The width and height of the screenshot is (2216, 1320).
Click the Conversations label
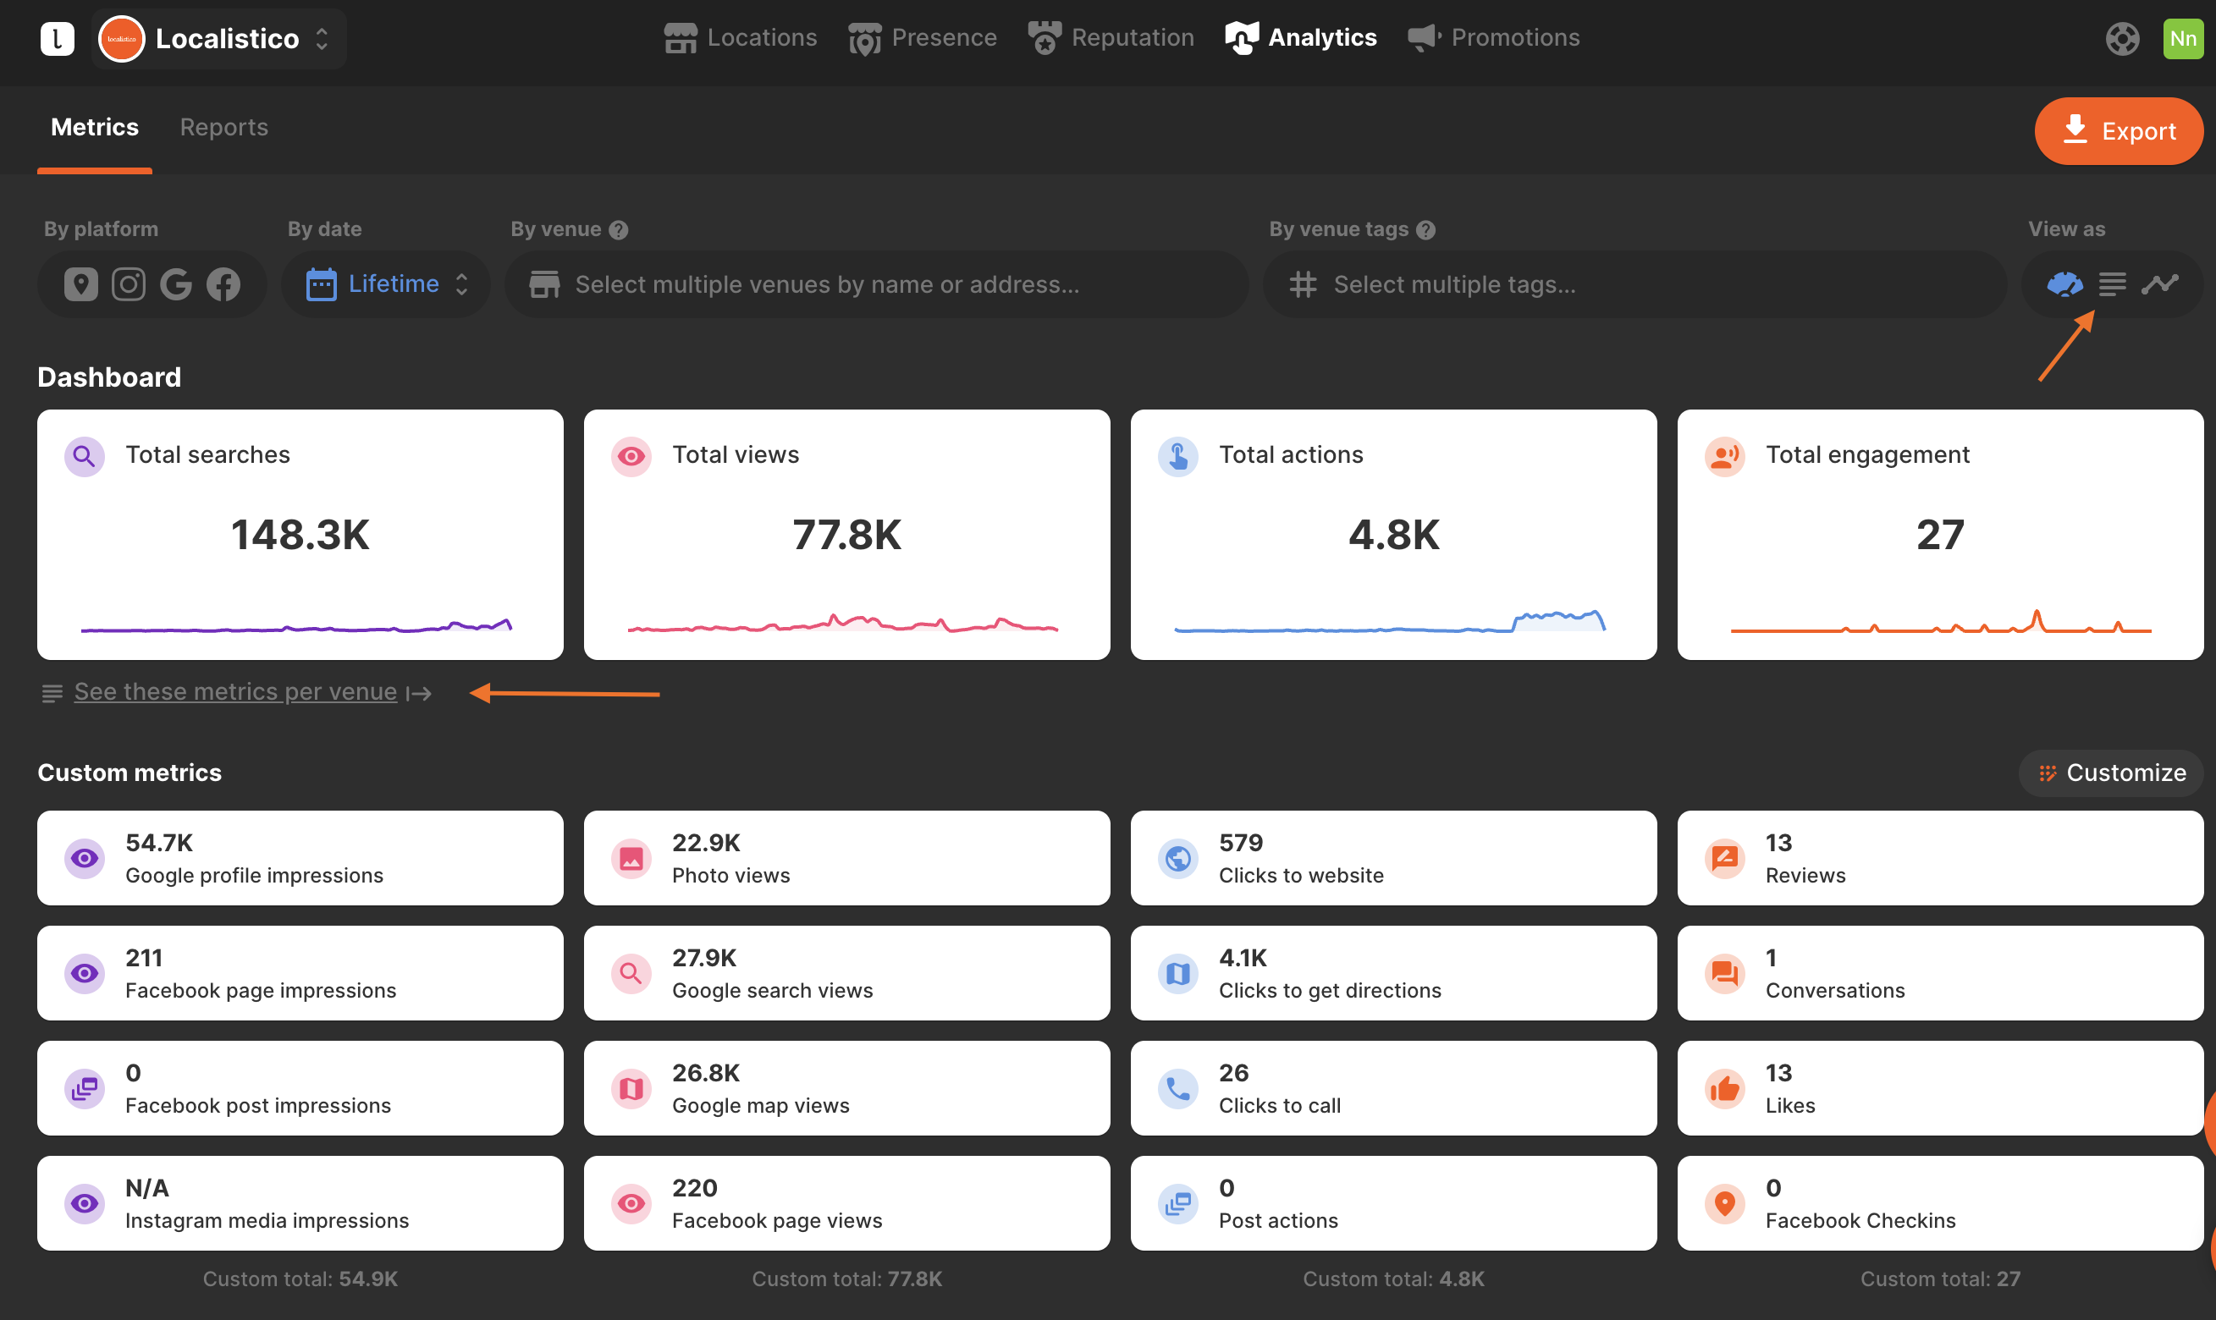[x=1835, y=991]
